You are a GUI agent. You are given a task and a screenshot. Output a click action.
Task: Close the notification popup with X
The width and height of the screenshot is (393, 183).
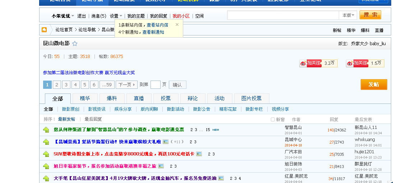(x=177, y=24)
